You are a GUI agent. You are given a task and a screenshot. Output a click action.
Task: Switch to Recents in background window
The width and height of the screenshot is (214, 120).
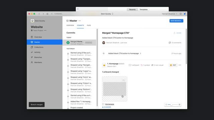click(132, 10)
